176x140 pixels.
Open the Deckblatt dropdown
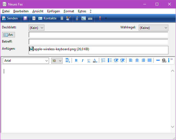37,28
